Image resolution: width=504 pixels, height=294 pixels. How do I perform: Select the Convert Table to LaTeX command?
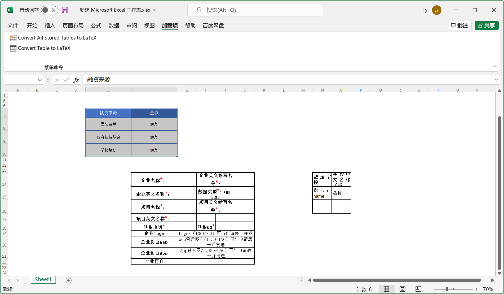point(44,48)
